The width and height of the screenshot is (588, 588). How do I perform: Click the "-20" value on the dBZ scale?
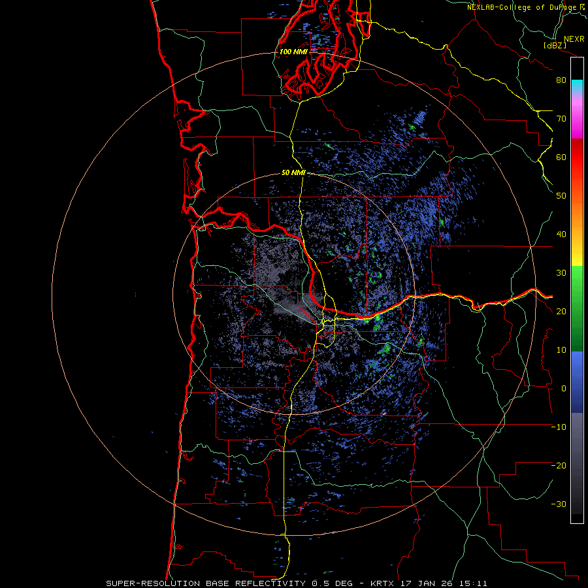coord(559,465)
